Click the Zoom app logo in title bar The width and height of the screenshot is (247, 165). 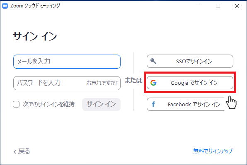tap(5, 6)
